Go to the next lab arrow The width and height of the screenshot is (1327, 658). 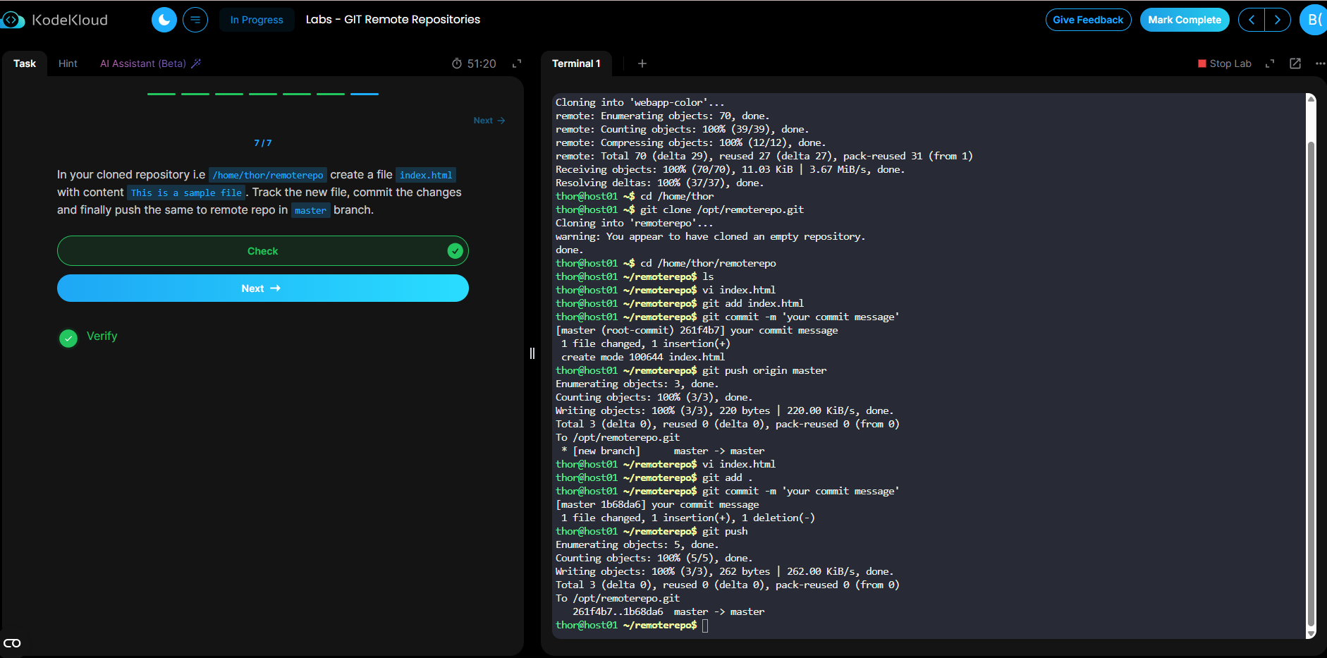(1277, 20)
